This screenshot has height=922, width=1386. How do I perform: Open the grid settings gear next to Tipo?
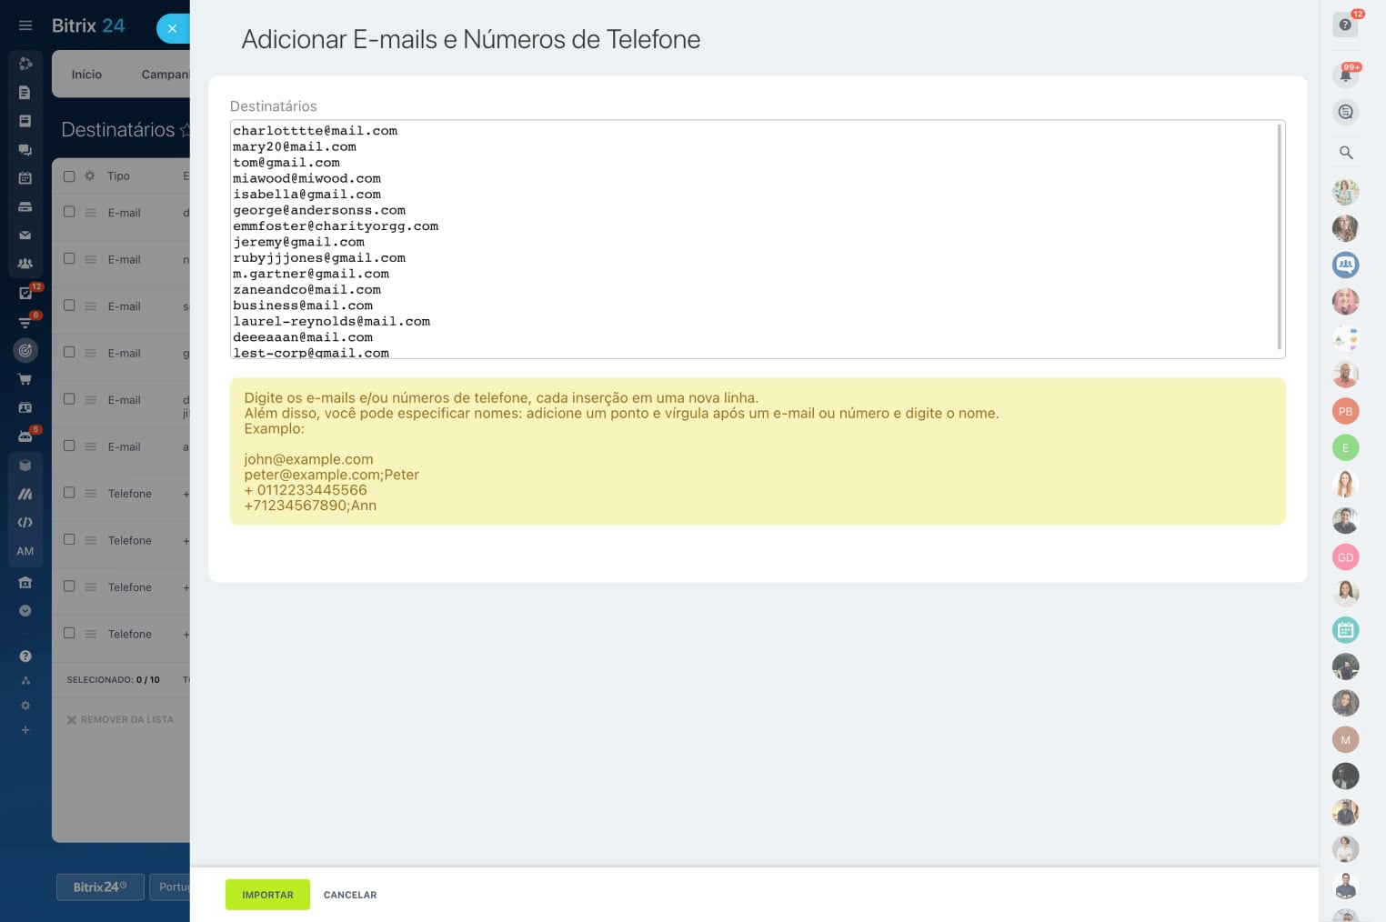90,176
